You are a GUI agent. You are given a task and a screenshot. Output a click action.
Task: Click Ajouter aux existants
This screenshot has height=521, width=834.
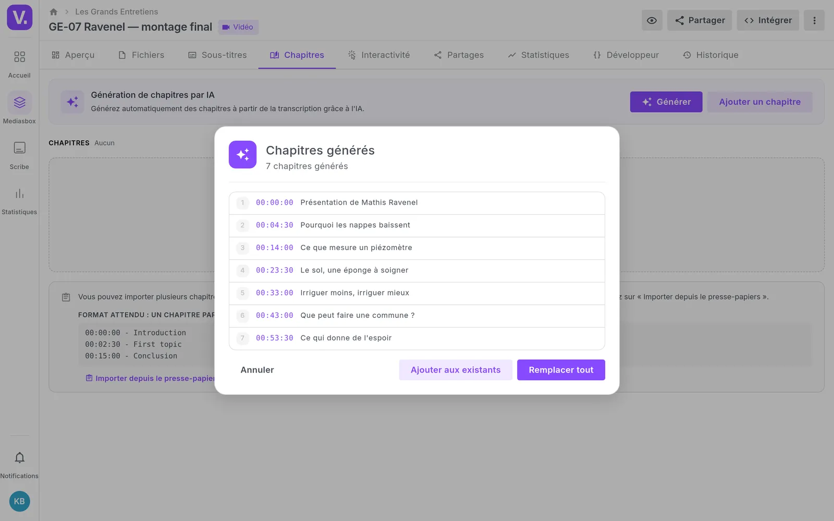click(x=456, y=370)
